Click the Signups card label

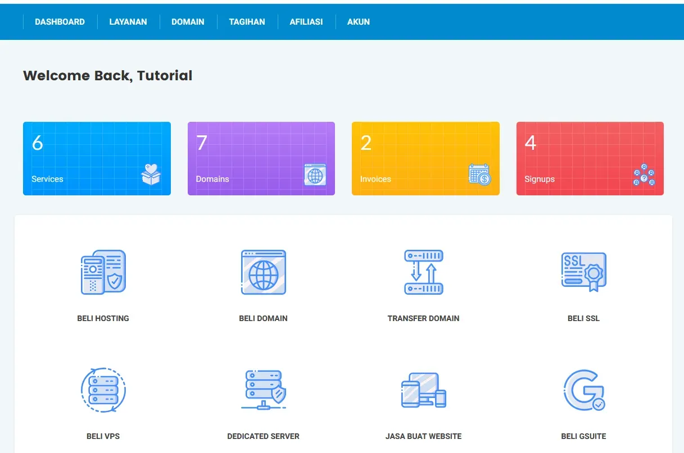(540, 179)
